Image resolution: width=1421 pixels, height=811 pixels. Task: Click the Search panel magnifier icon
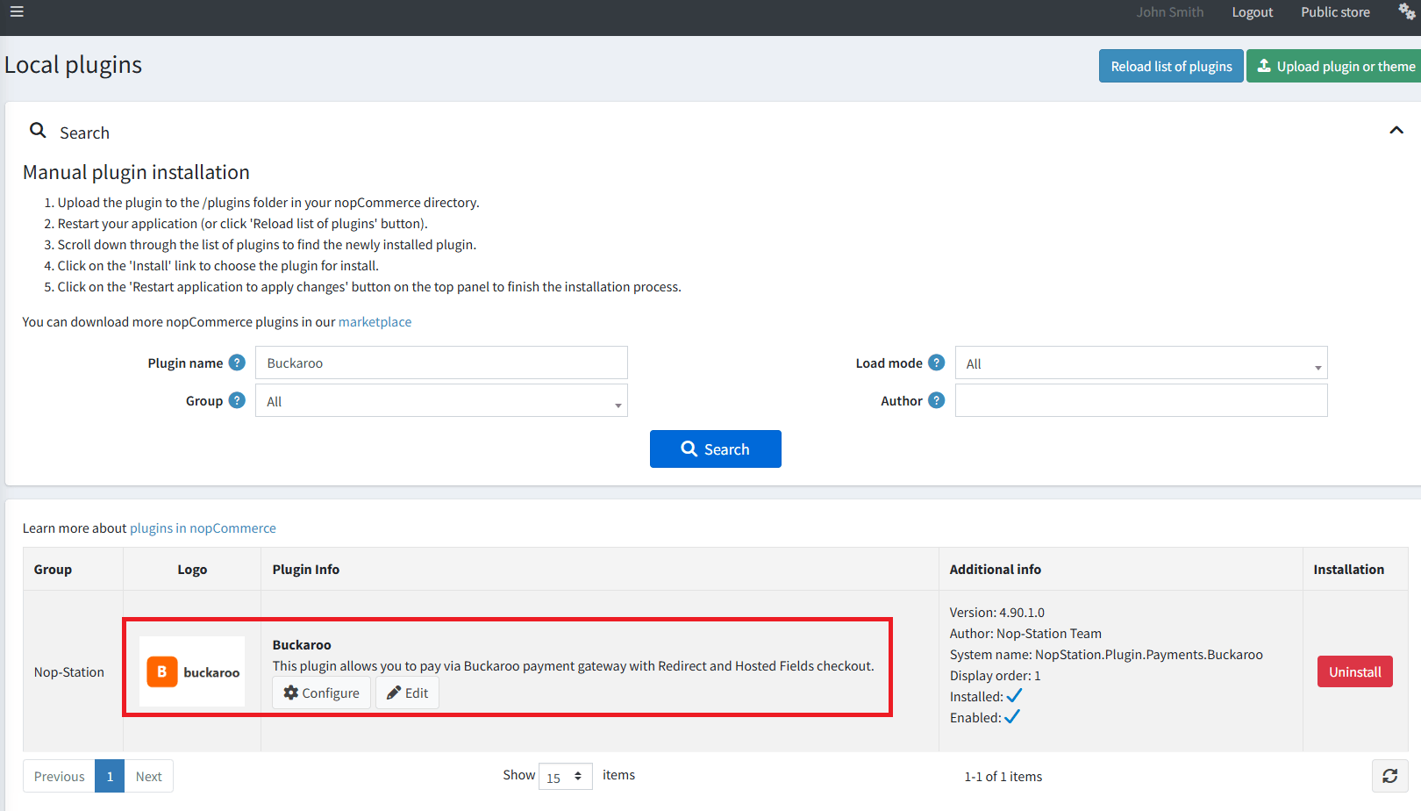coord(38,131)
